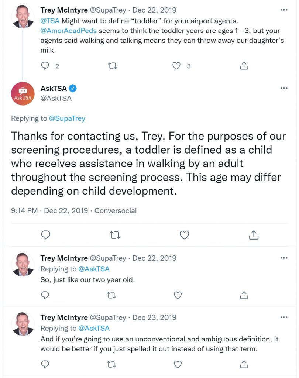Open more options on 'two year old' reply
299x378 pixels.
point(284,258)
